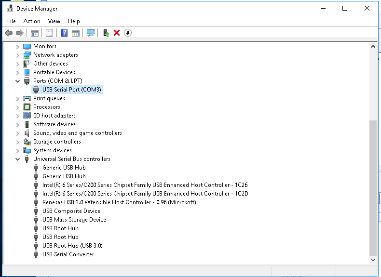Click the USB Serial Converter plug icon

[x=36, y=254]
